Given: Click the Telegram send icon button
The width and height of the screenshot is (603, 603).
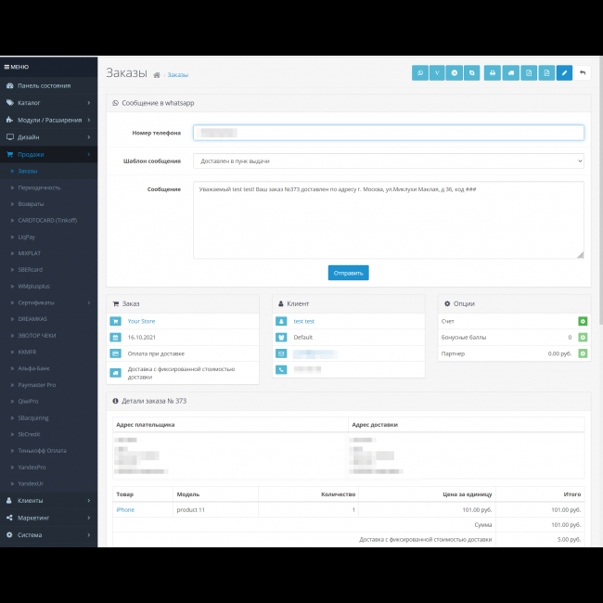Looking at the screenshot, I should tap(455, 72).
